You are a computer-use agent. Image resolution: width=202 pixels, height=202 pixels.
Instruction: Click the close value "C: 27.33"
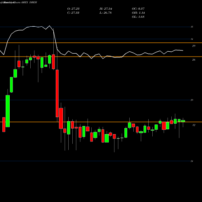coord(73,13)
